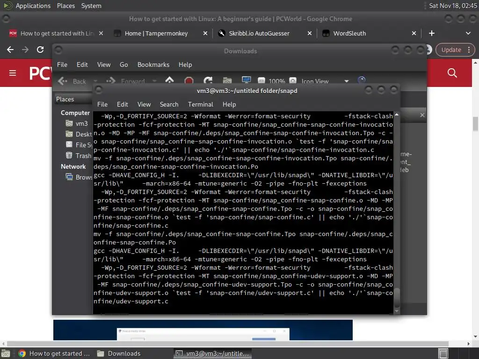
Task: Reload the page in Chrome
Action: pos(40,50)
